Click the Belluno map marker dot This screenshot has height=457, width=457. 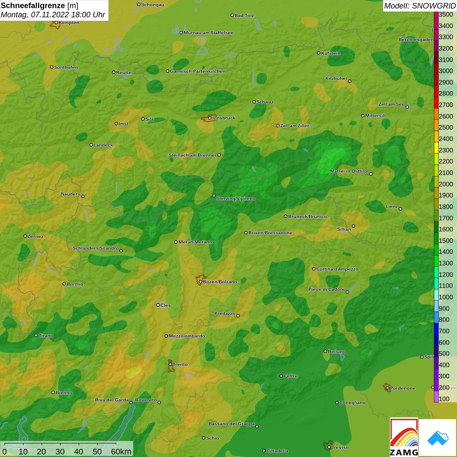pyautogui.click(x=325, y=351)
